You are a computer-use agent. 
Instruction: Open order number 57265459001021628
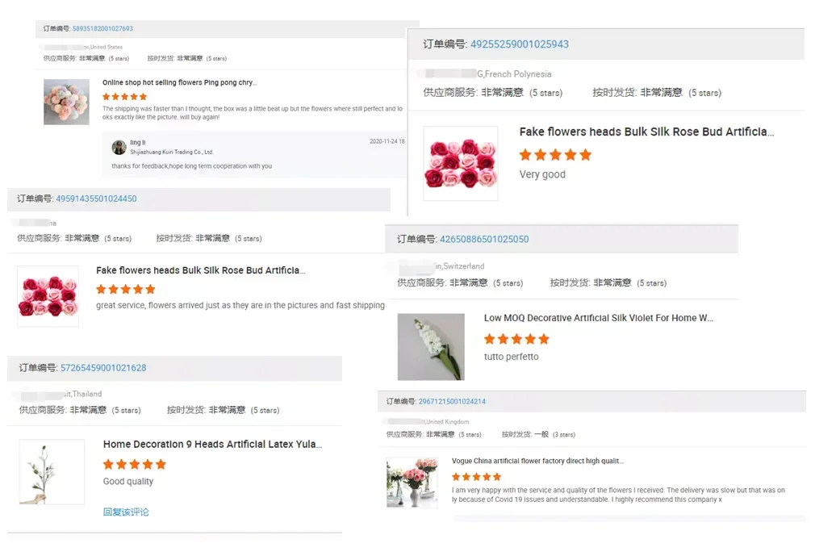pos(103,368)
